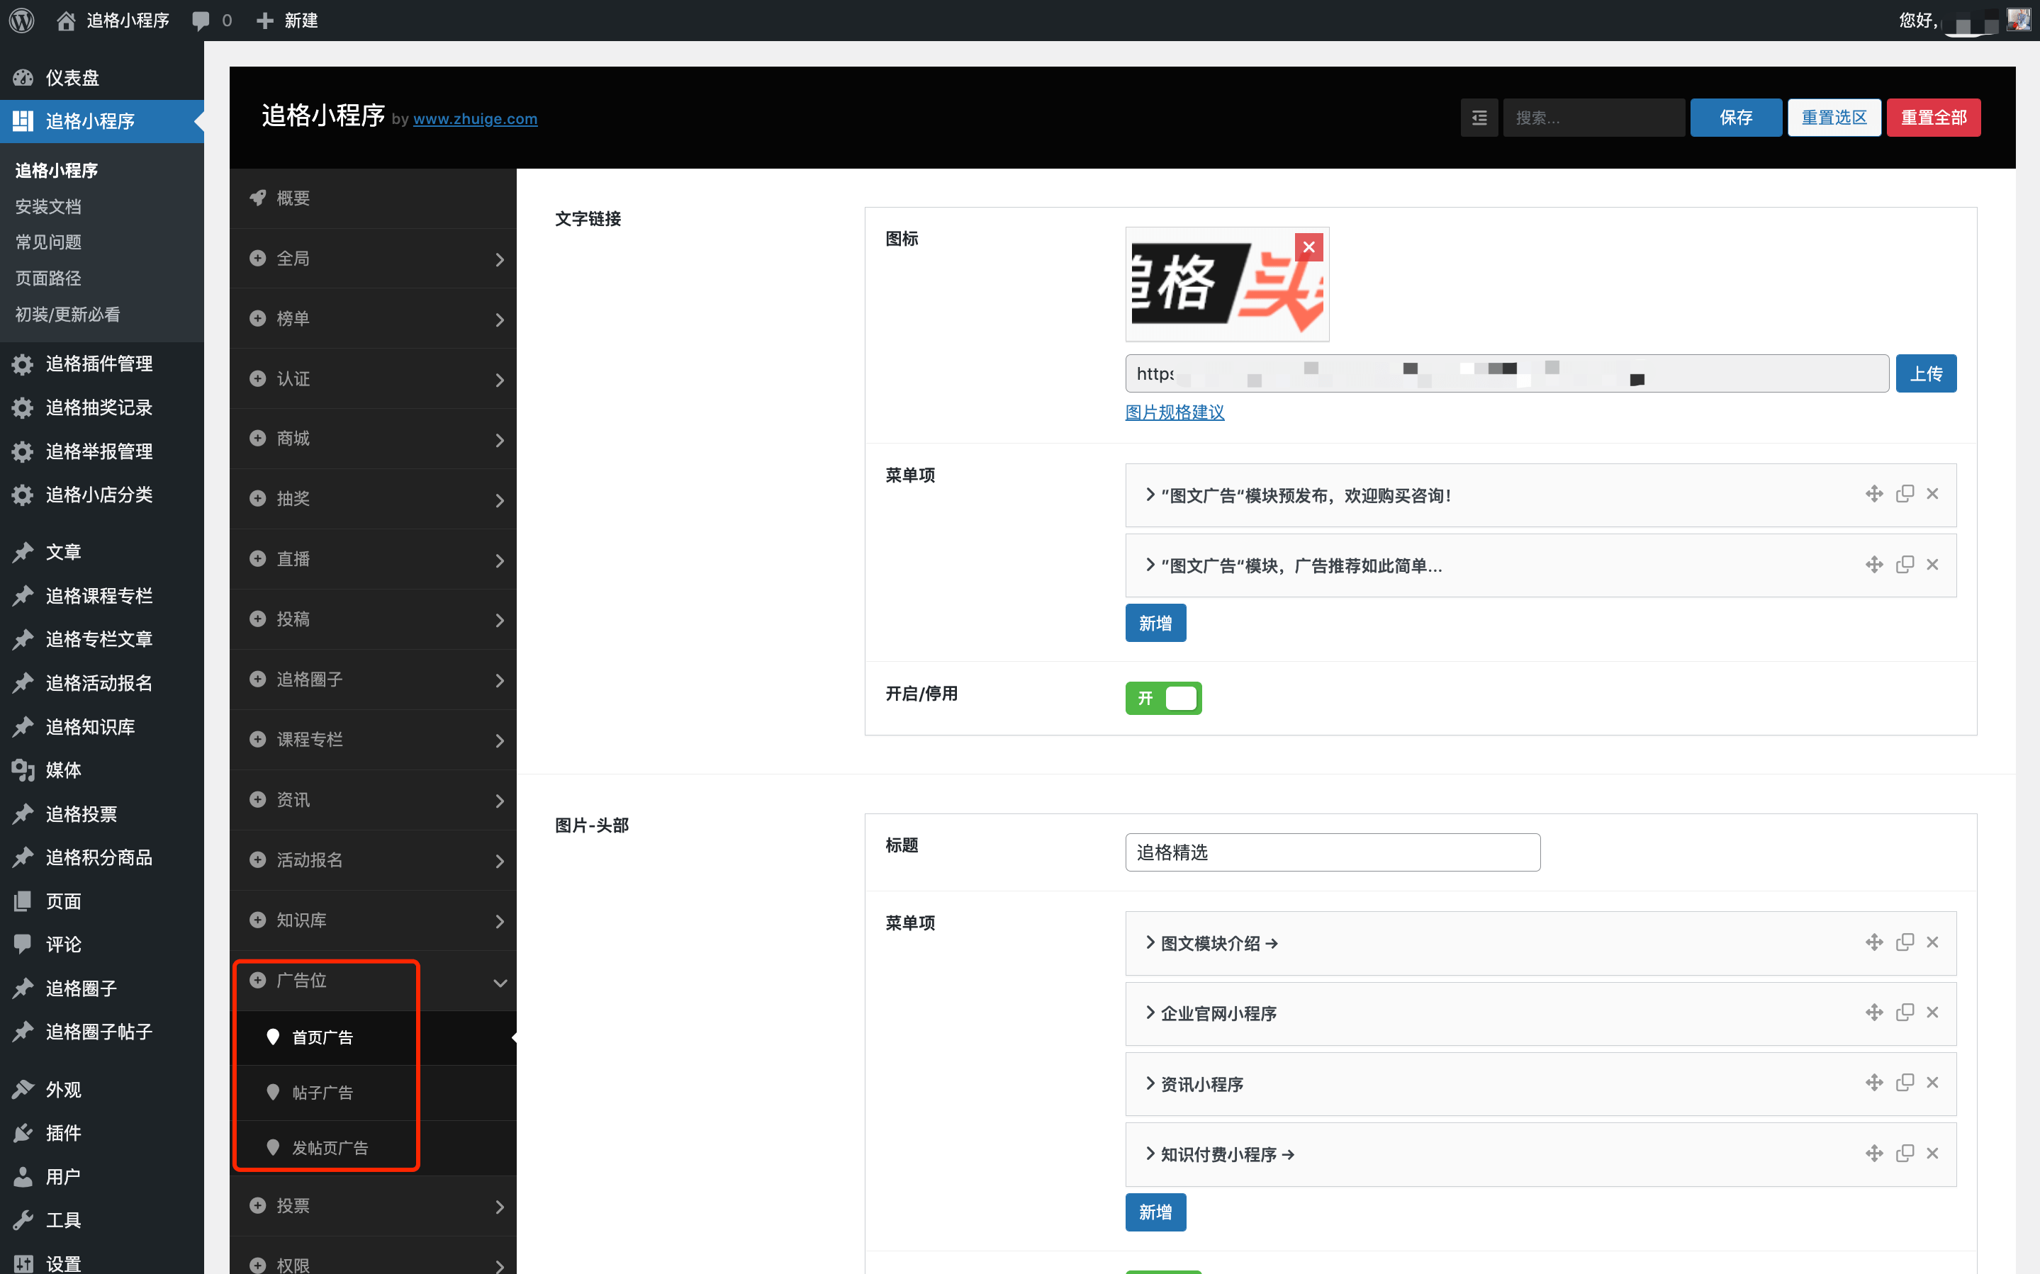Click the 重置选区 button
Screen dimensions: 2040x1274
click(1834, 117)
